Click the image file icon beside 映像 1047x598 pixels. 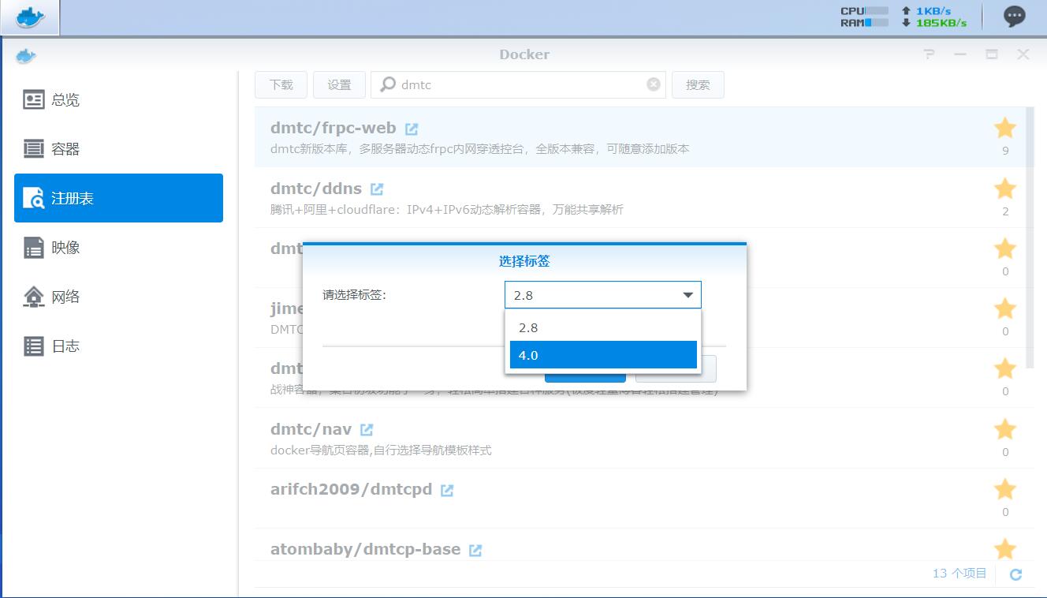pos(34,247)
